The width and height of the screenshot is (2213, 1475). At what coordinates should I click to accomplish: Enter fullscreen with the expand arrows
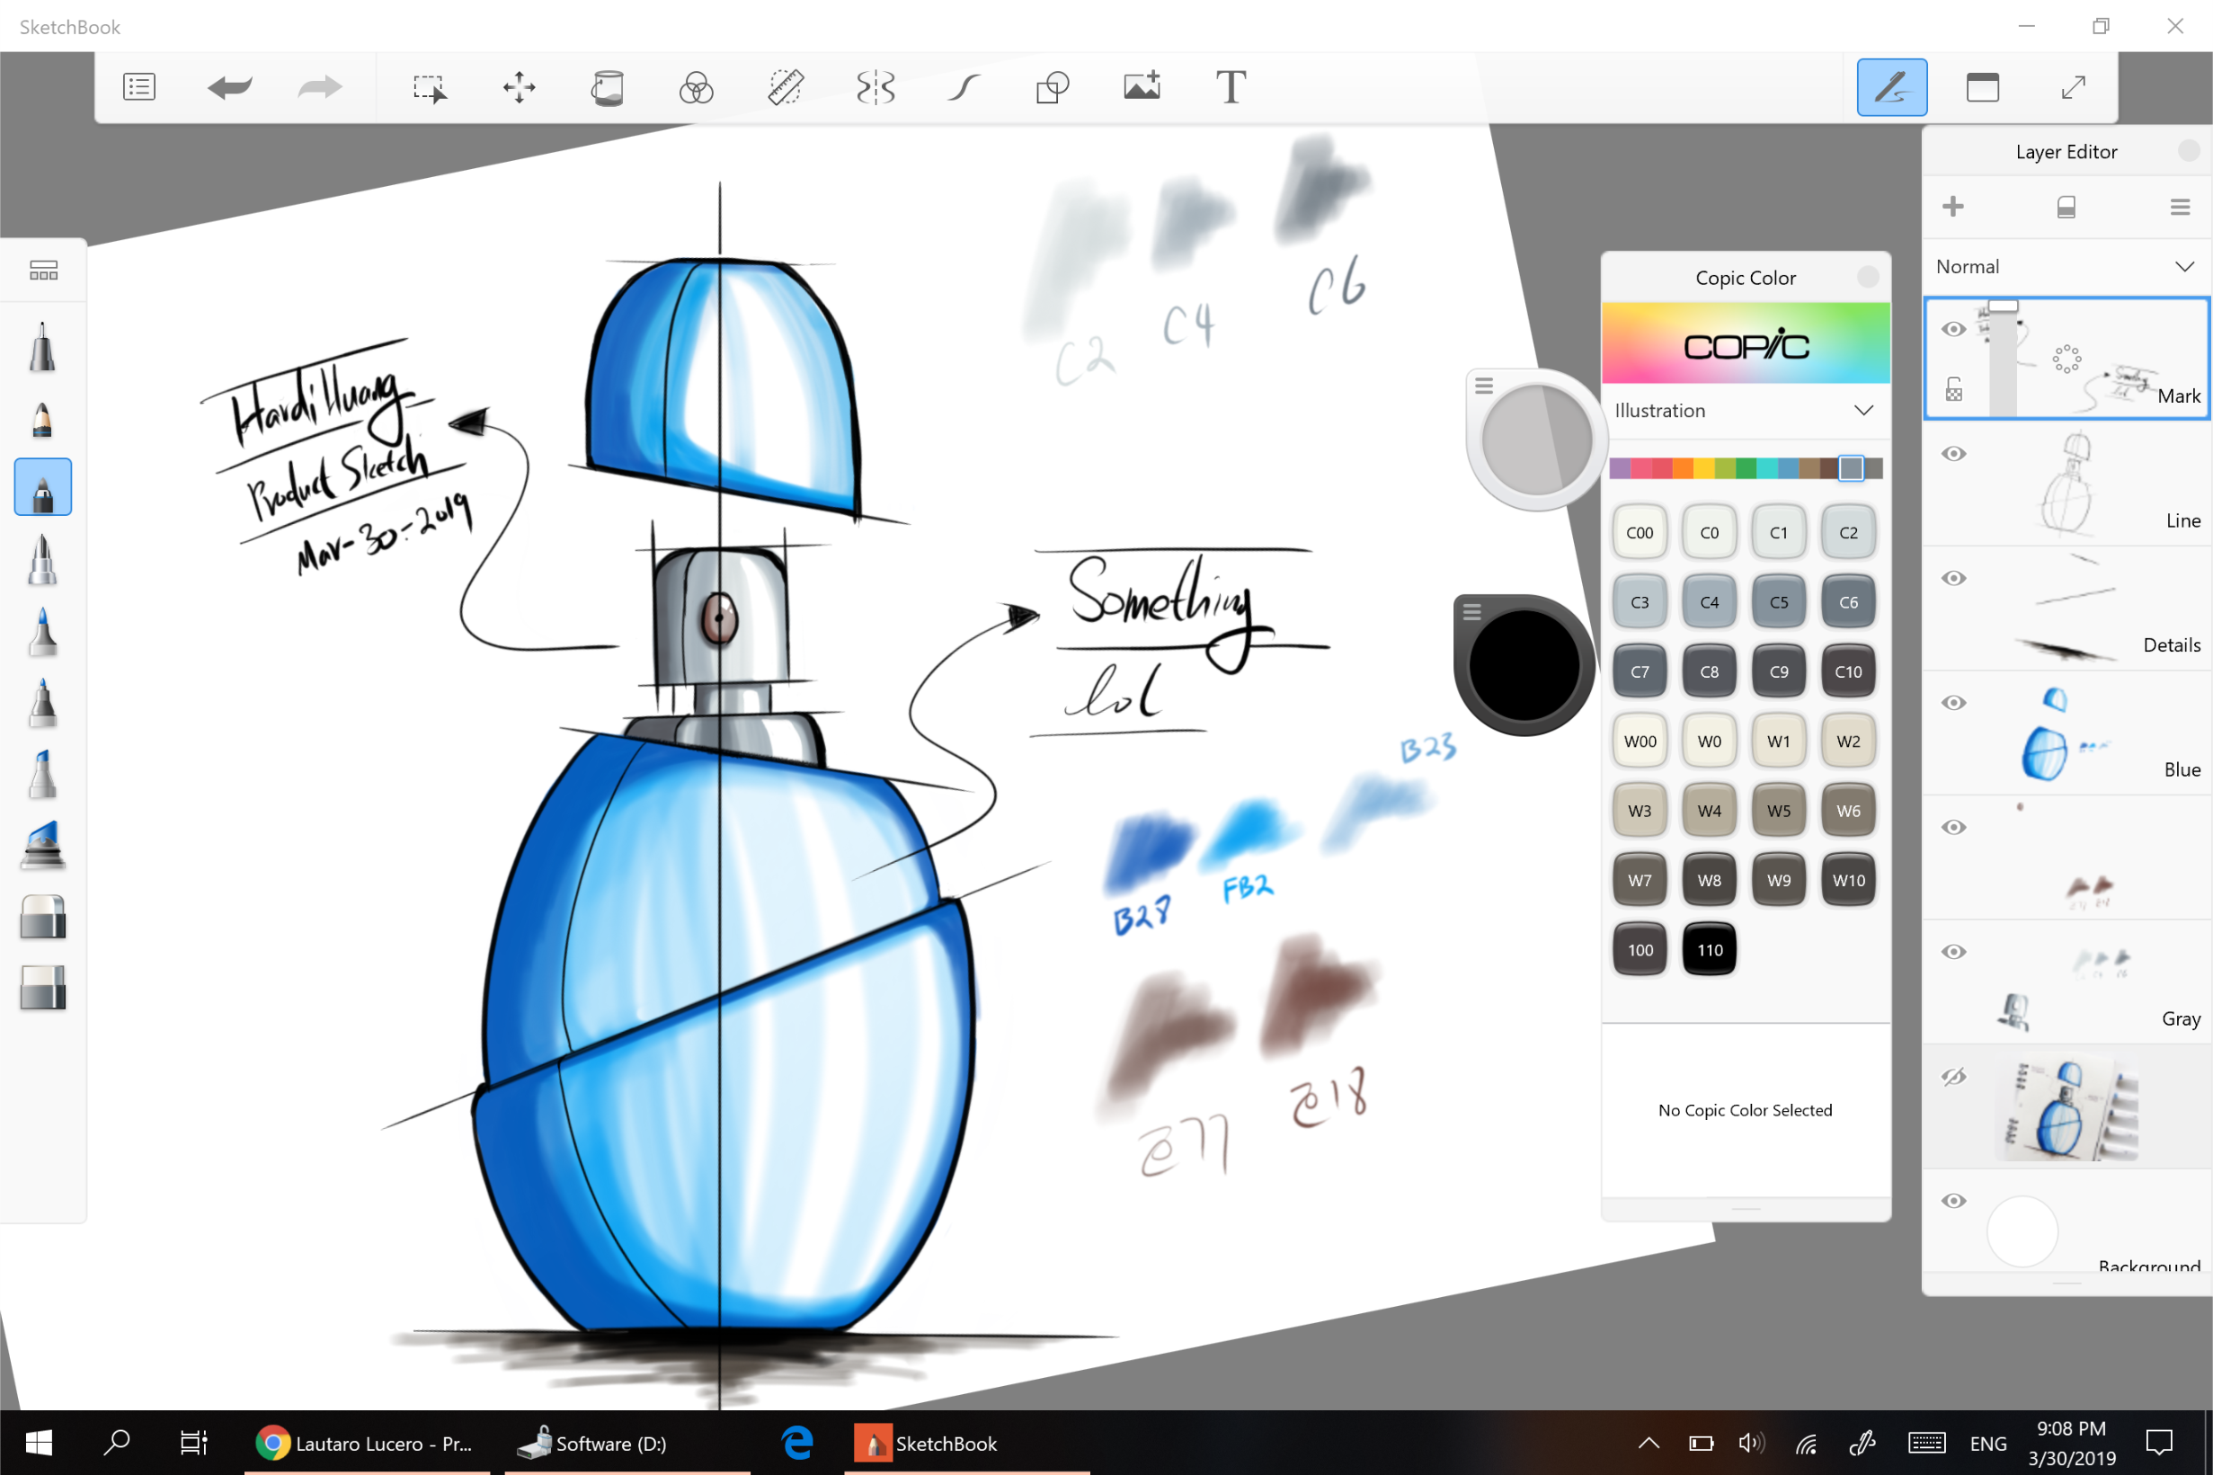(2073, 87)
